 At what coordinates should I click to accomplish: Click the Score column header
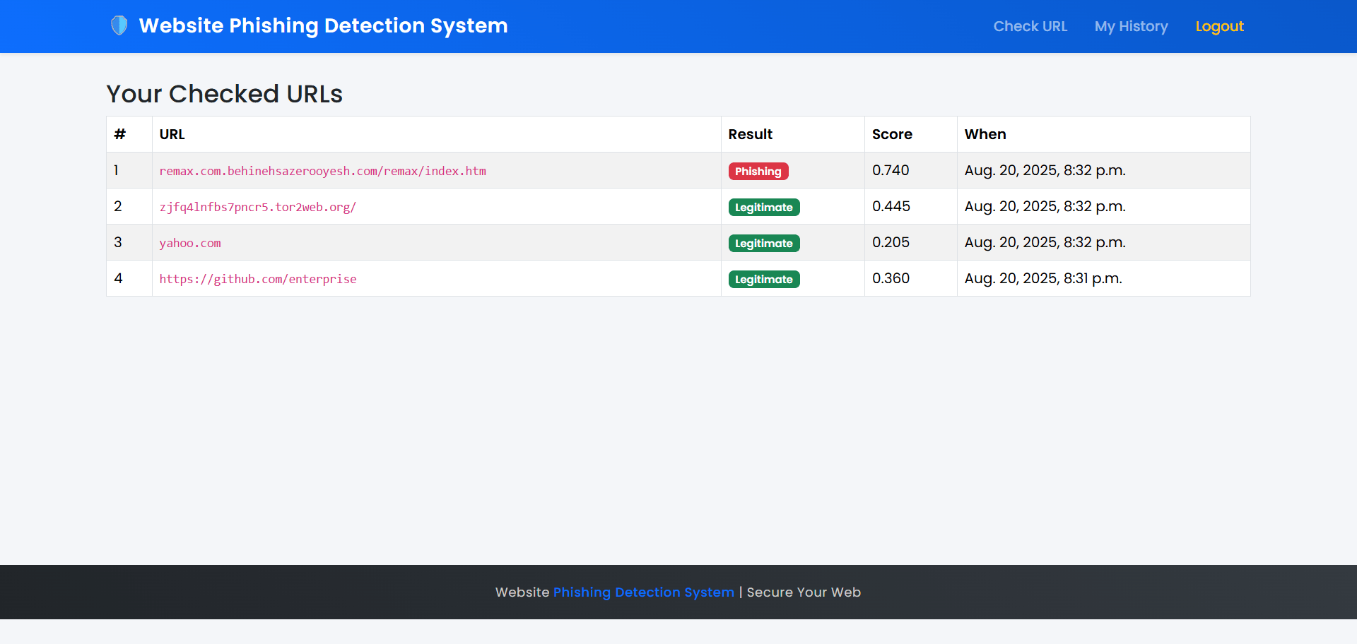pyautogui.click(x=892, y=134)
